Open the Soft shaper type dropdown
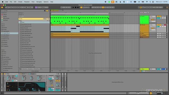The height and width of the screenshot is (95, 169). (x=21, y=90)
